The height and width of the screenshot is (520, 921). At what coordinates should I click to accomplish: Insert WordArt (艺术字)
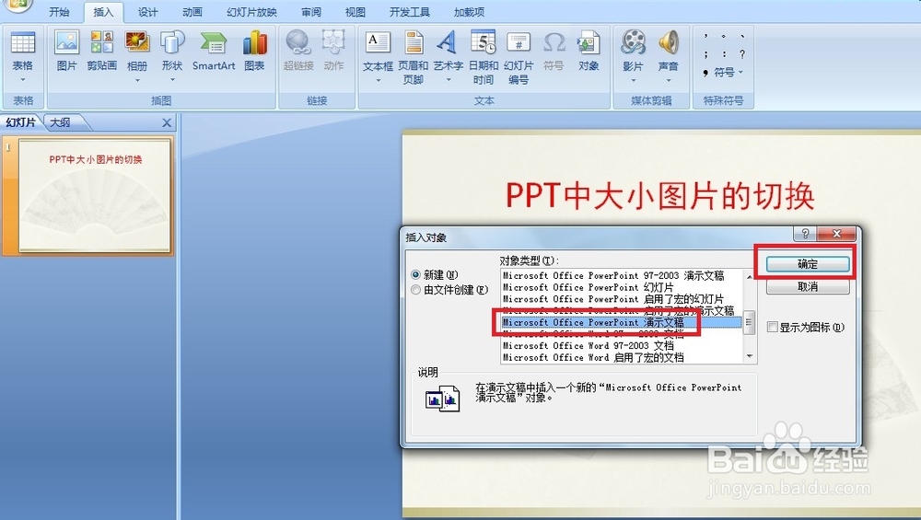pyautogui.click(x=449, y=51)
